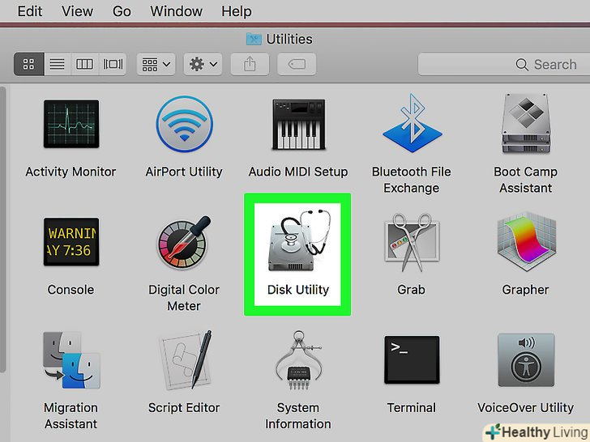This screenshot has height=442, width=590.
Task: Select the Script Editor icon
Action: click(x=185, y=360)
